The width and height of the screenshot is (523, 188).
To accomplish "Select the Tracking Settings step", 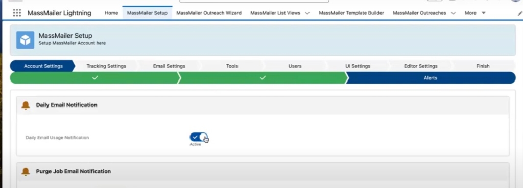I will [106, 66].
